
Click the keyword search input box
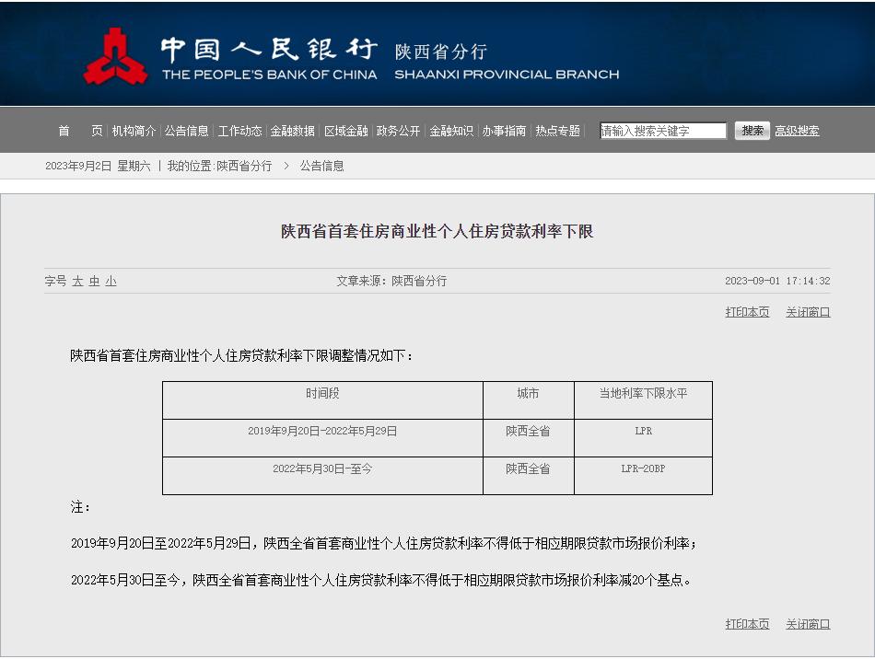click(x=662, y=130)
